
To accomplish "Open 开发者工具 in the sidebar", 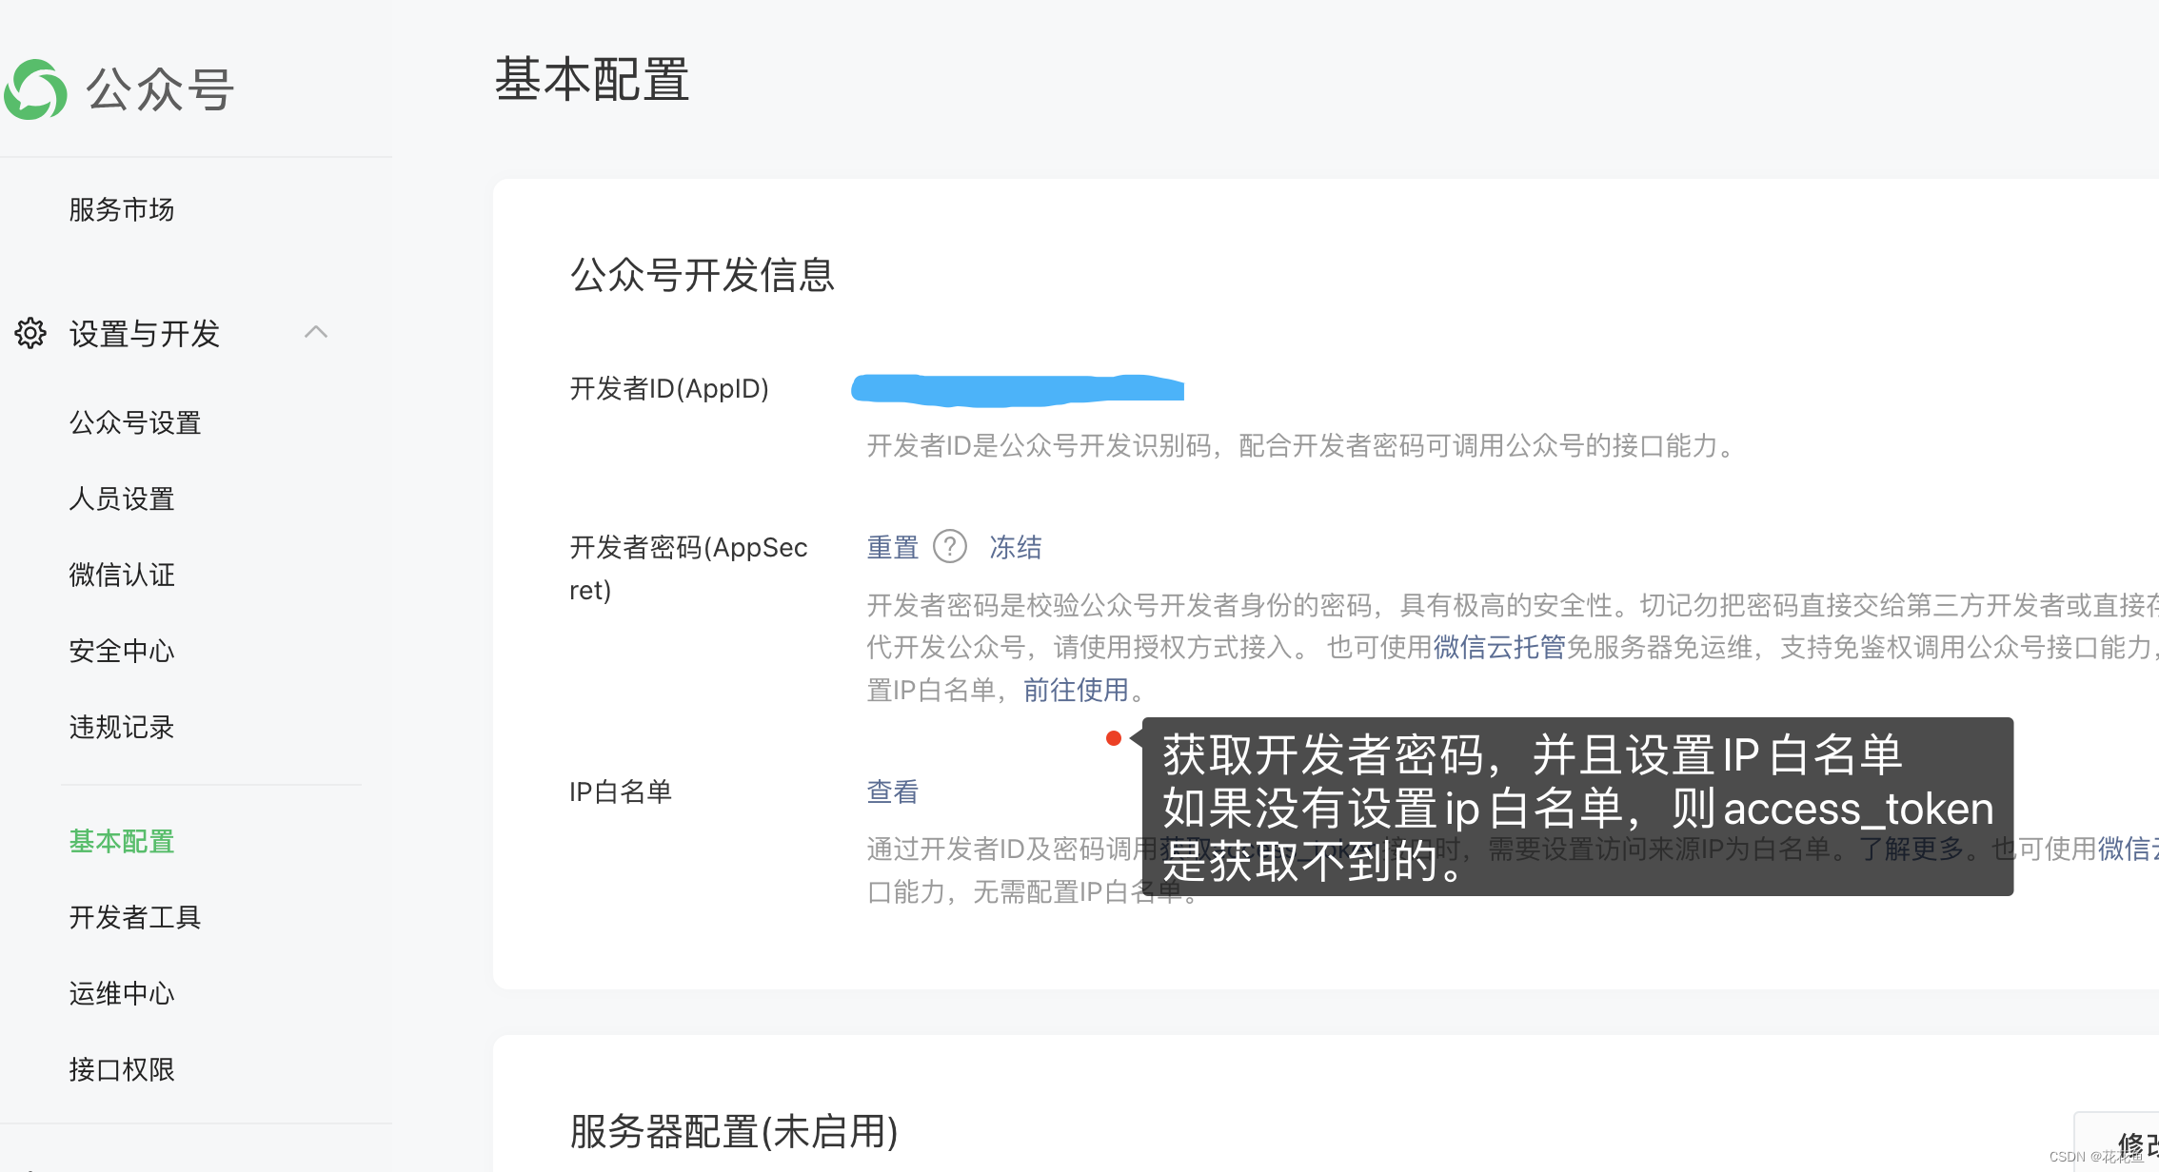I will pyautogui.click(x=135, y=917).
